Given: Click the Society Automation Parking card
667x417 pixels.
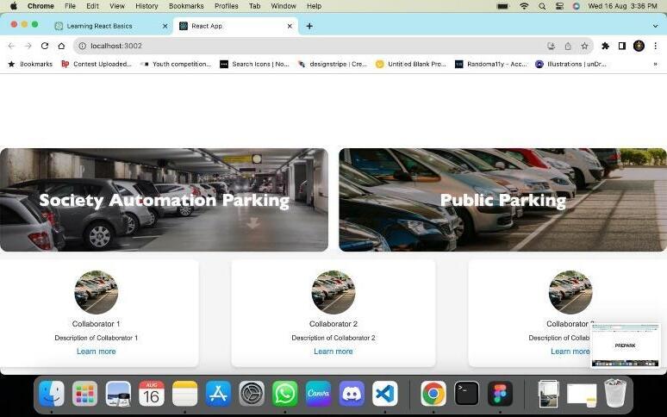Looking at the screenshot, I should 164,200.
